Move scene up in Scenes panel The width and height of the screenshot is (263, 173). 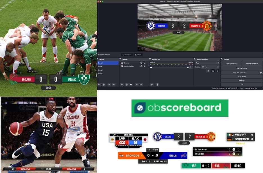point(109,85)
